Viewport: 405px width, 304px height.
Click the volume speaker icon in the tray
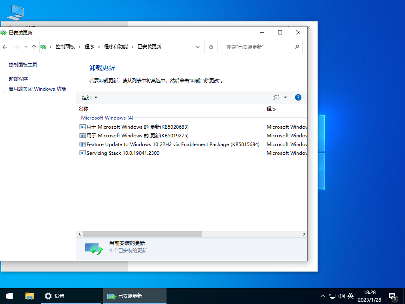click(x=341, y=296)
